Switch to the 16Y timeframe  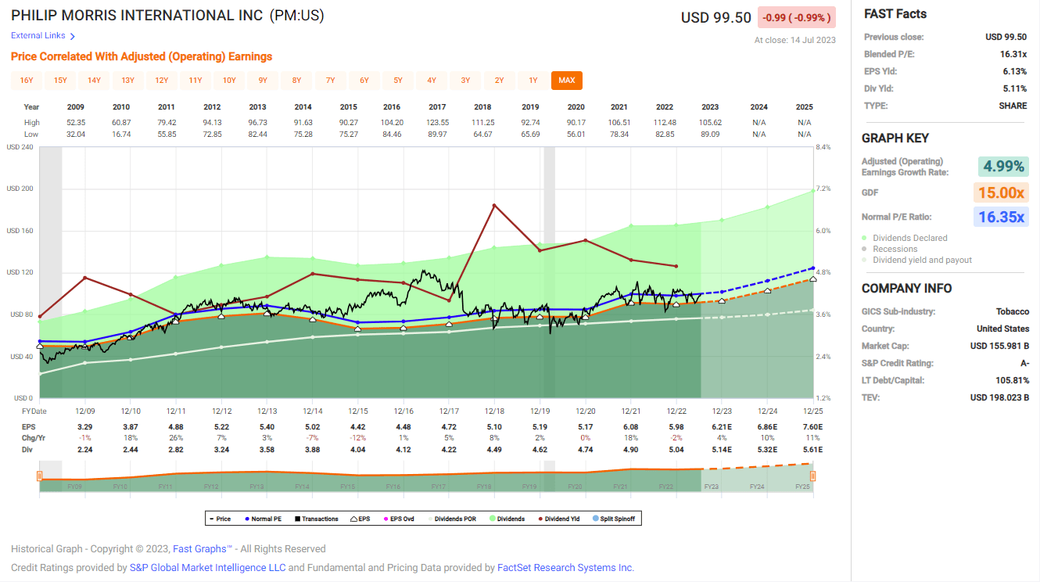(28, 80)
